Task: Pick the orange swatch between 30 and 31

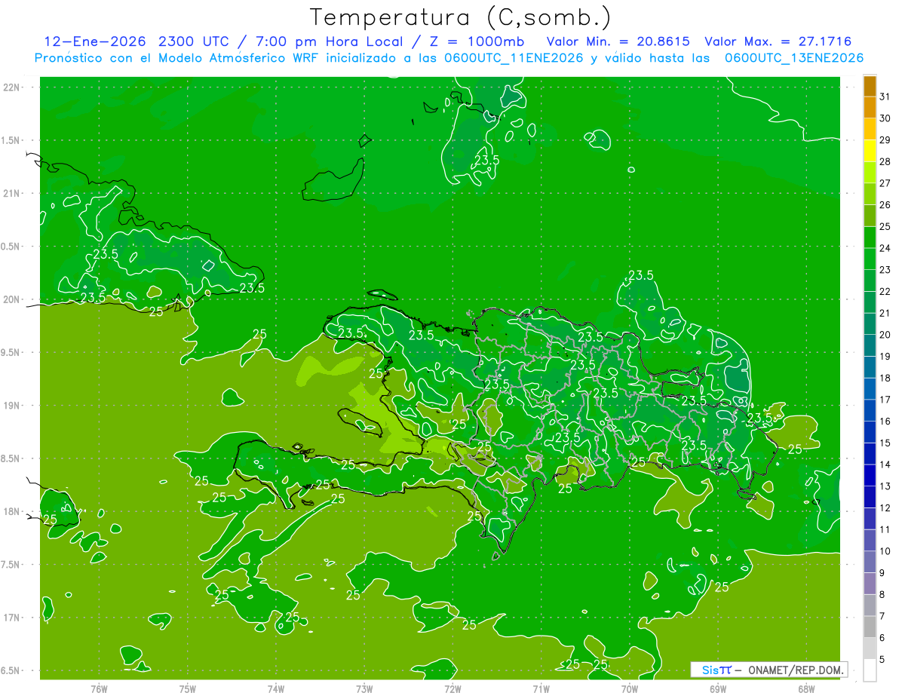Action: [x=870, y=108]
